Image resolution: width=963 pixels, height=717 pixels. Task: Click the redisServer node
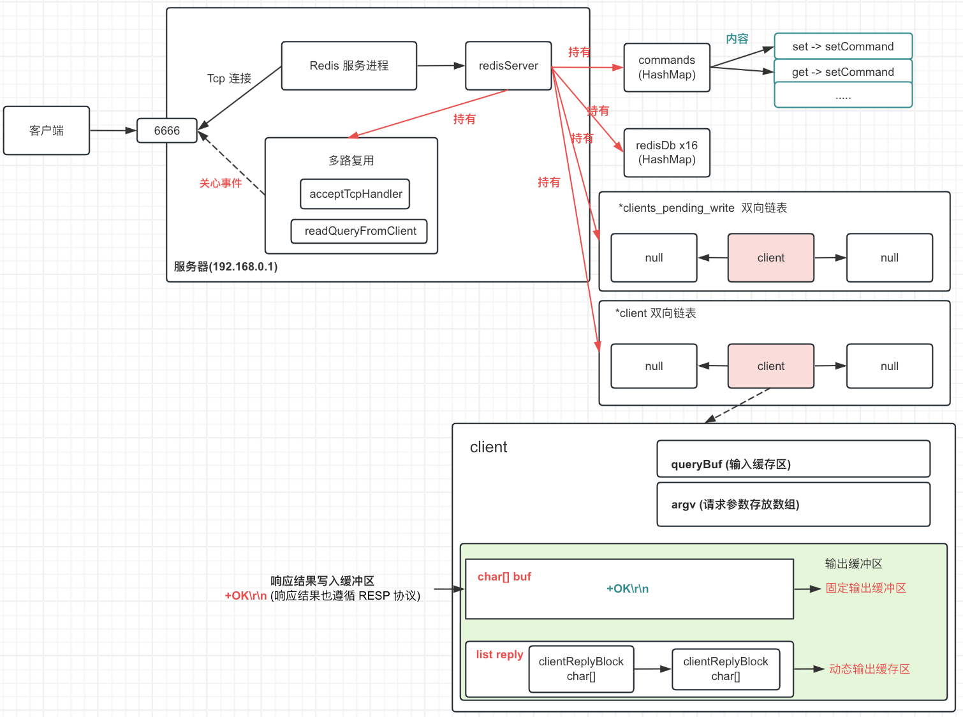click(508, 66)
